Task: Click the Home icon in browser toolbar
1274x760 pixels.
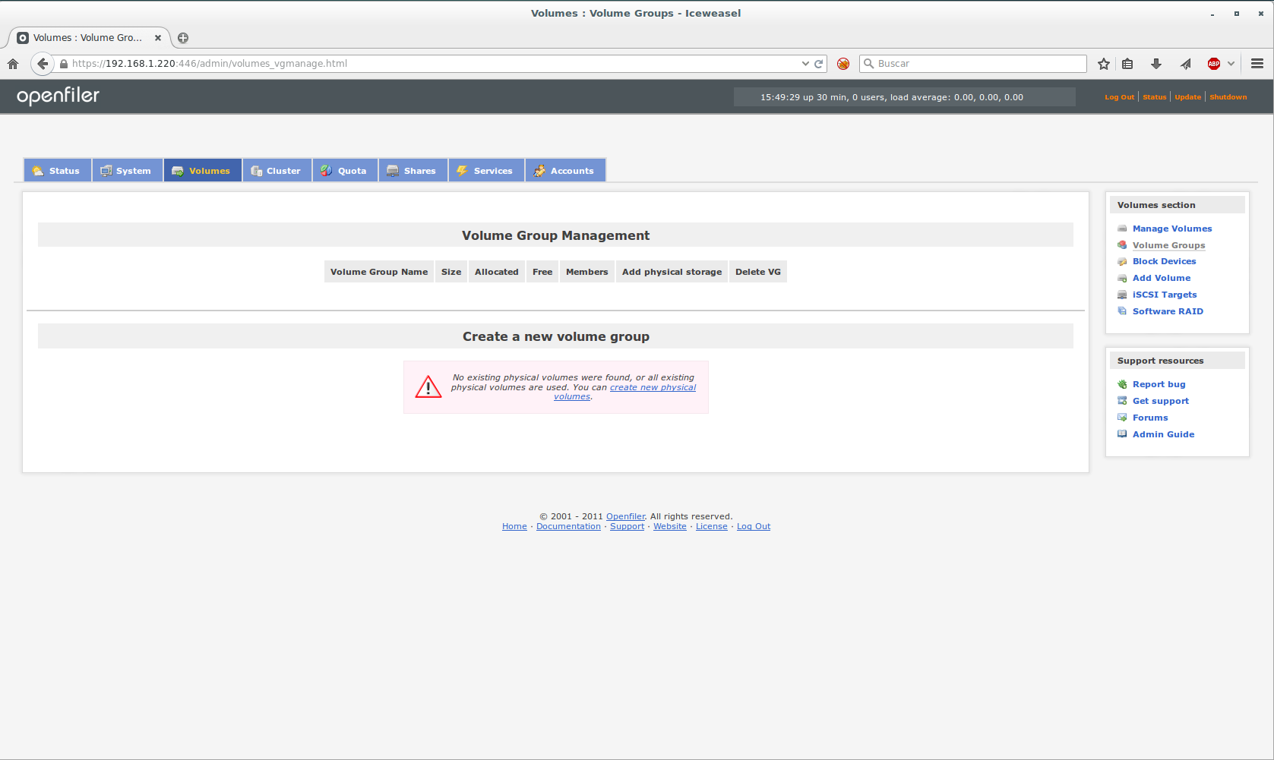Action: 13,64
